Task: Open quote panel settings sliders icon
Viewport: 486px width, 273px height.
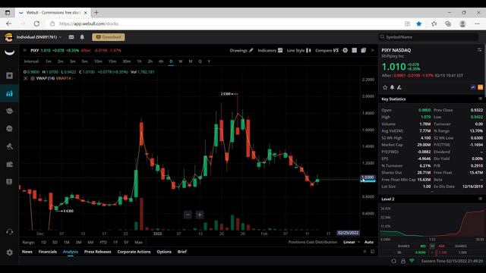Action: 479,50
